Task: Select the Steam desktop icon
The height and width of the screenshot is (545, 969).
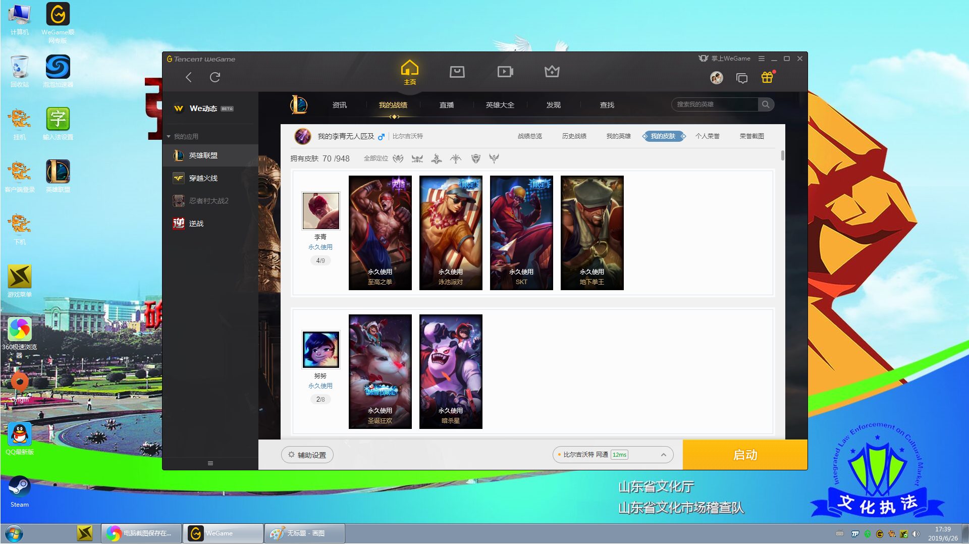Action: (20, 492)
